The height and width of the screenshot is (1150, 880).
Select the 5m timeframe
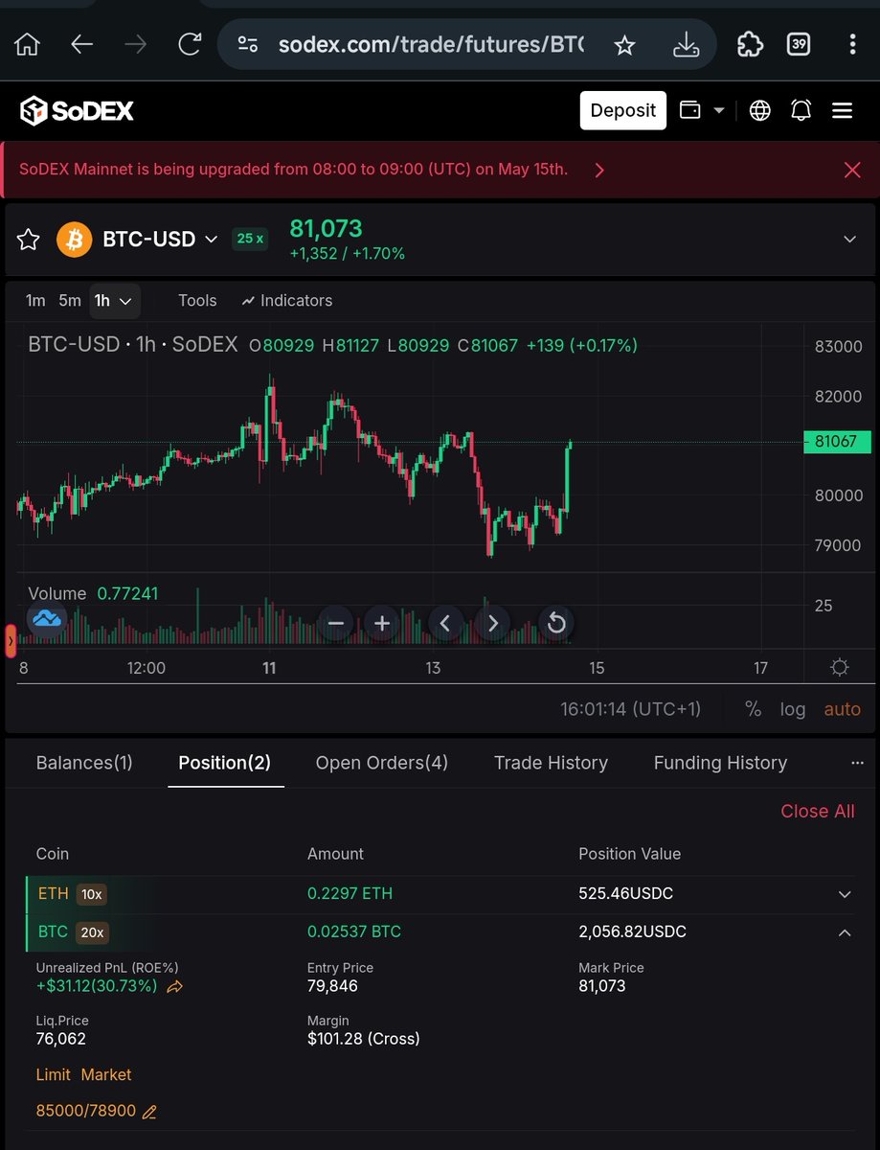pyautogui.click(x=70, y=301)
